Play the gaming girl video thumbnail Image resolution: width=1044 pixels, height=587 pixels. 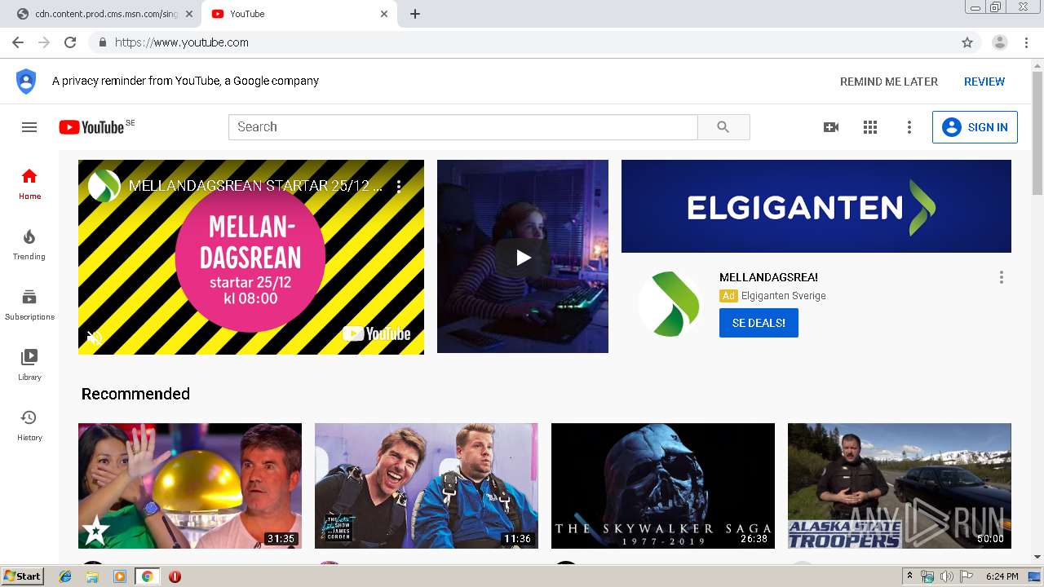pos(523,257)
